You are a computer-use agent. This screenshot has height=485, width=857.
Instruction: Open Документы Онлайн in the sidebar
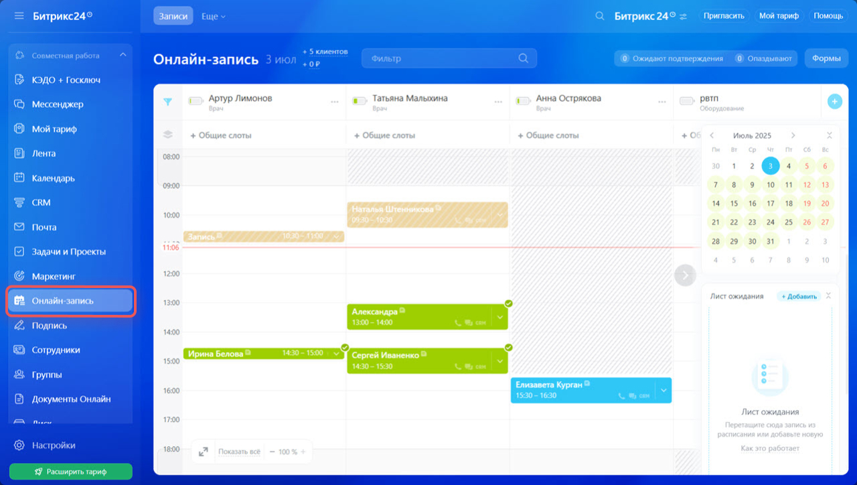(x=70, y=399)
